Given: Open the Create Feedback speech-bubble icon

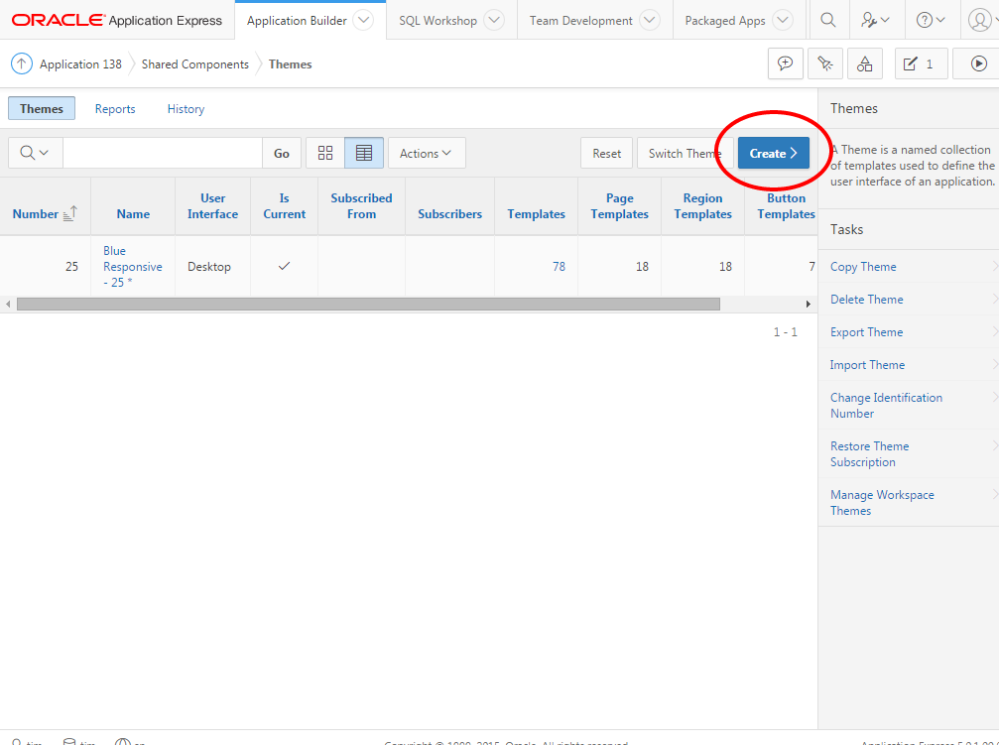Looking at the screenshot, I should point(786,64).
